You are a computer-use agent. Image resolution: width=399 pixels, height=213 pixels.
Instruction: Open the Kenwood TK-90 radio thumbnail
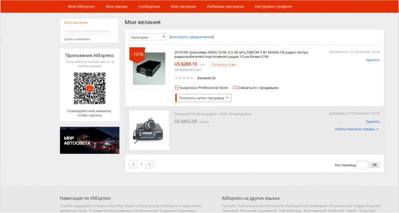(149, 130)
